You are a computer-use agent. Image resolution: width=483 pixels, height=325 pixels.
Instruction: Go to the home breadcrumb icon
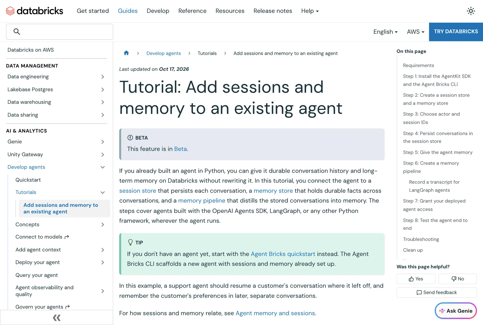click(126, 53)
